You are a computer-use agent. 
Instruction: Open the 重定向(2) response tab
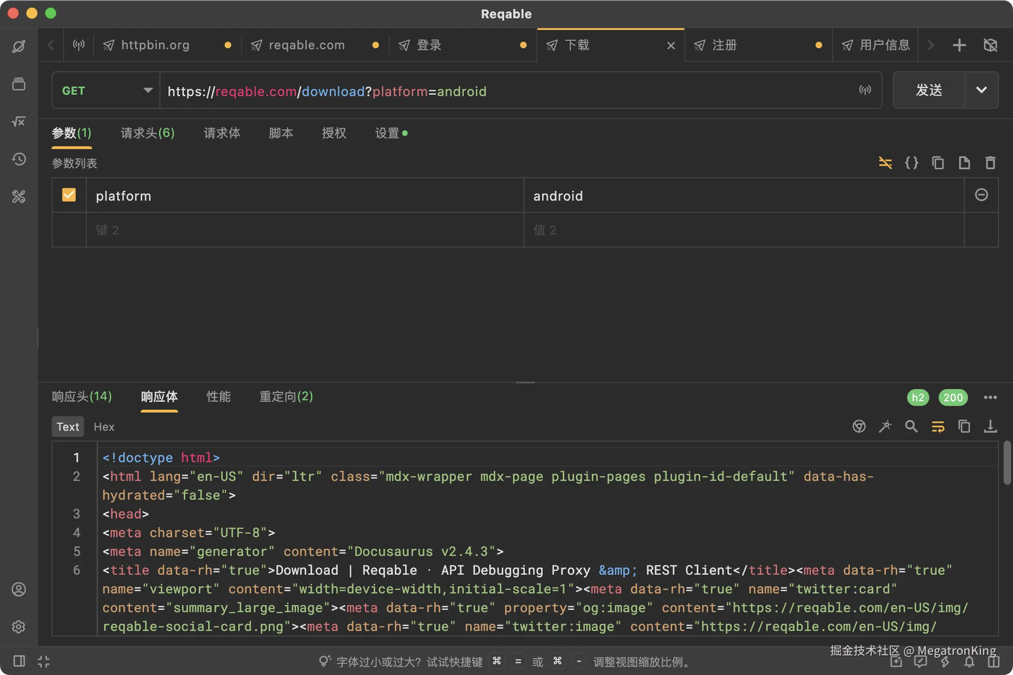(x=286, y=397)
